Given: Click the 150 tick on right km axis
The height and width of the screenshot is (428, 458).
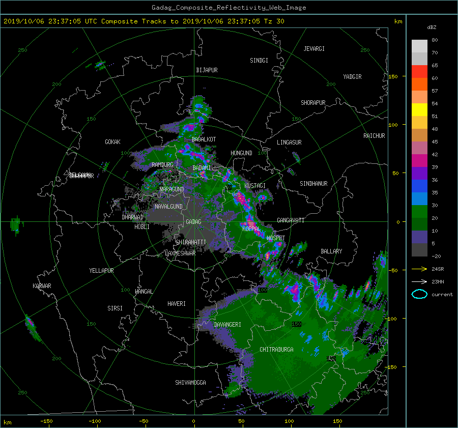Looking at the screenshot, I should 393,76.
